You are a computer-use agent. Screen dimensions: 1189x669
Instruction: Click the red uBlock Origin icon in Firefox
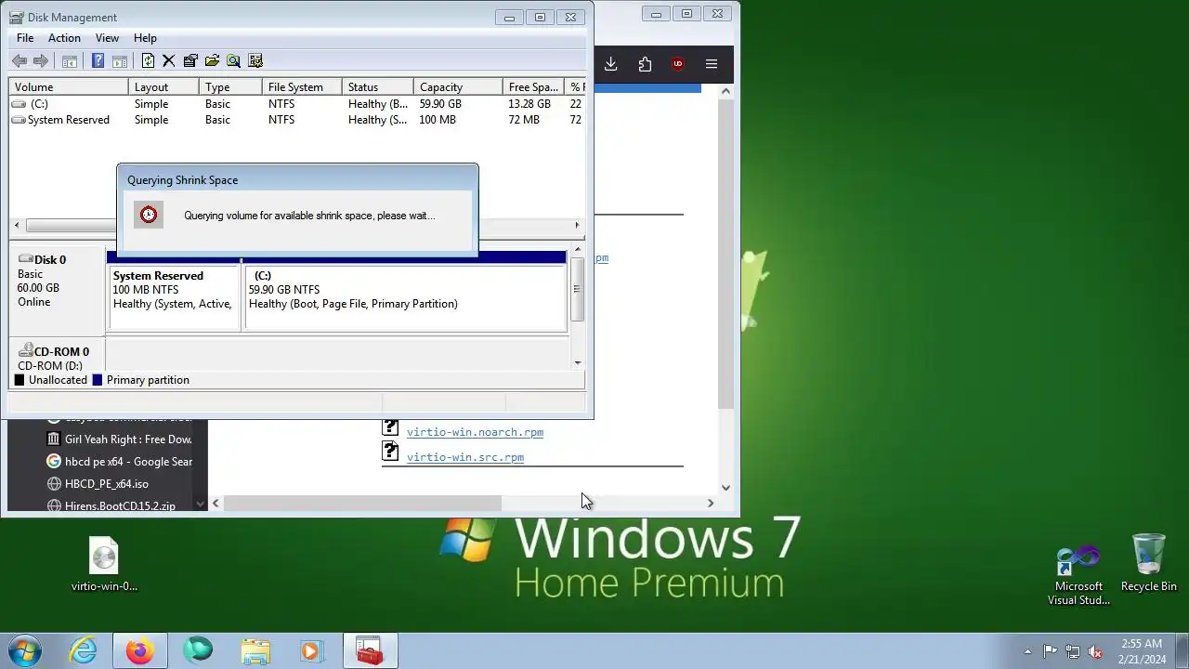tap(678, 64)
